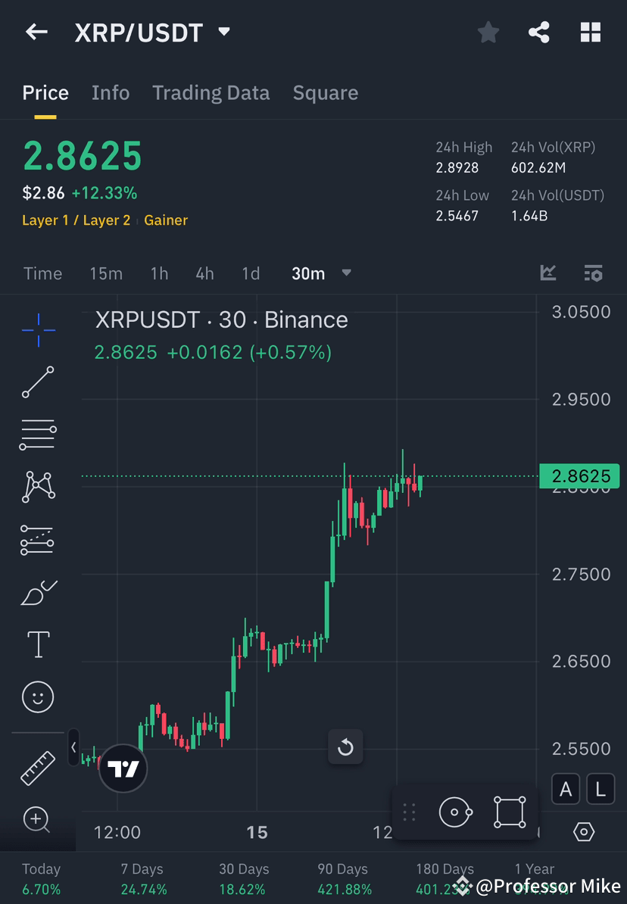Share the chart via the share icon
Viewport: 627px width, 904px height.
[539, 32]
